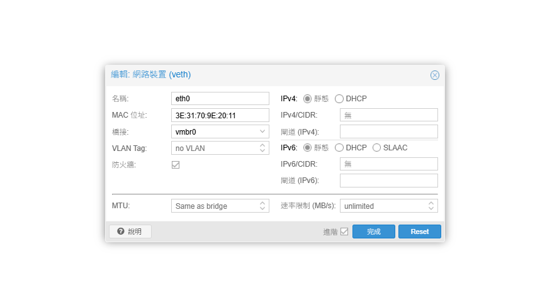Select DHCP for IPv4
This screenshot has width=535, height=307.
[339, 99]
